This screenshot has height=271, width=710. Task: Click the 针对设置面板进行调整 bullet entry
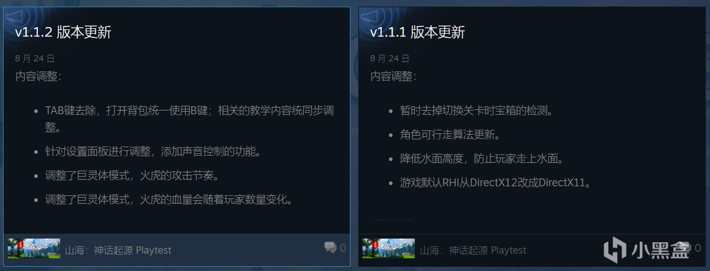154,151
